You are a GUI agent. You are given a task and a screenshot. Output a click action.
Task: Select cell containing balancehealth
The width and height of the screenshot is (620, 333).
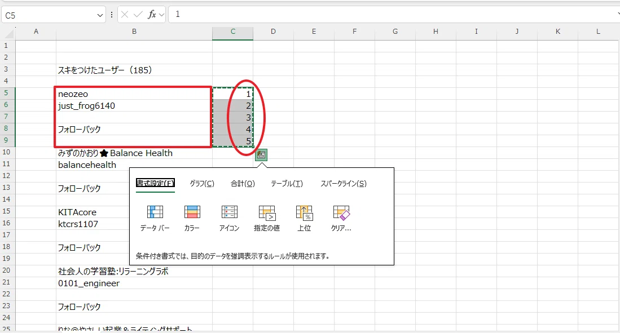tap(134, 165)
